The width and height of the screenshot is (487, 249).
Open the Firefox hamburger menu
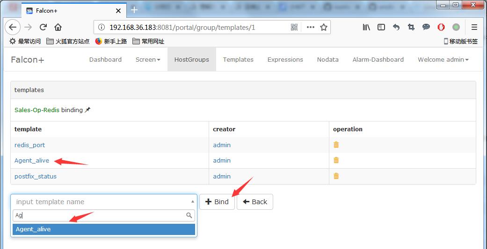474,27
